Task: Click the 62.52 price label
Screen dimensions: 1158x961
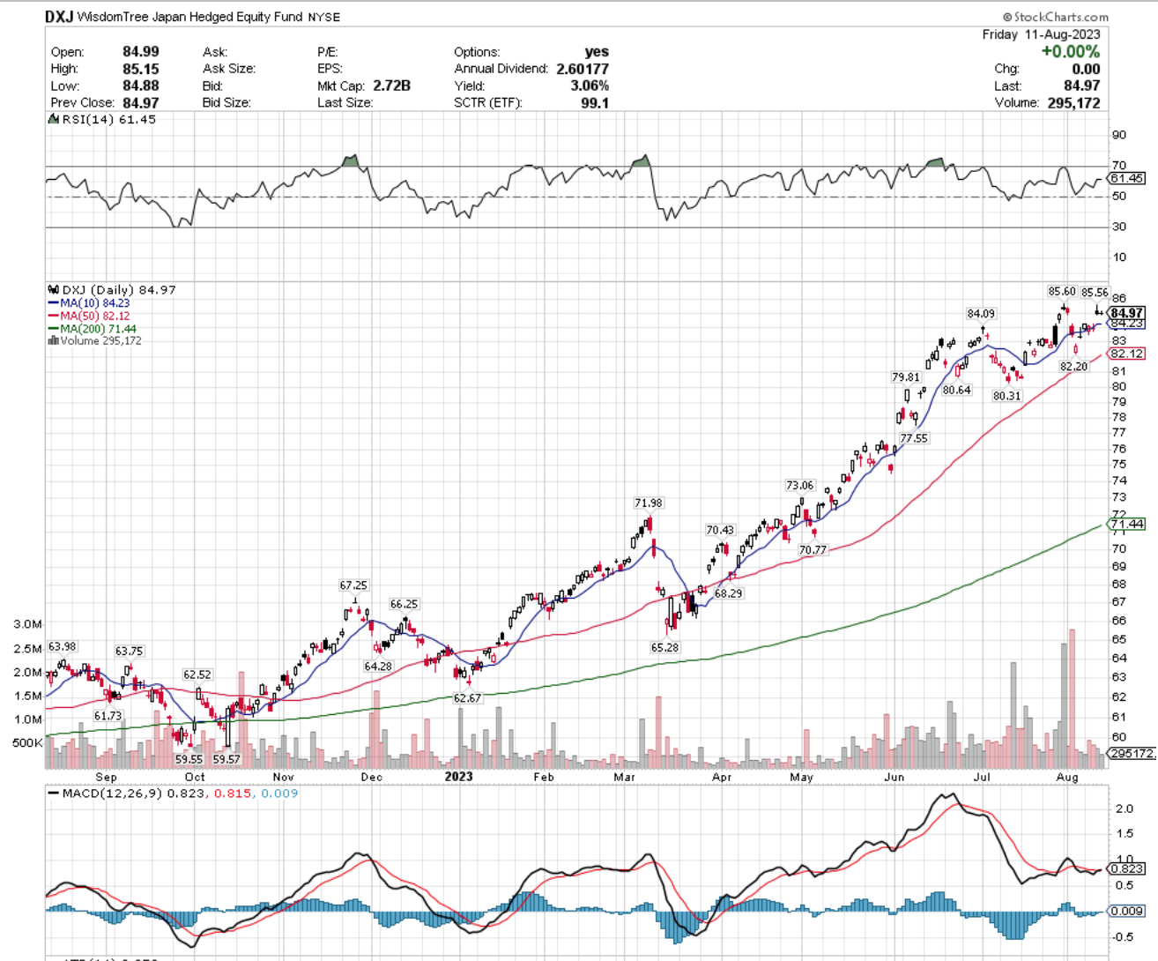Action: [x=197, y=674]
